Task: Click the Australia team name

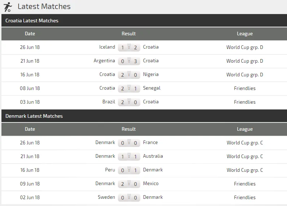Action: (153, 156)
